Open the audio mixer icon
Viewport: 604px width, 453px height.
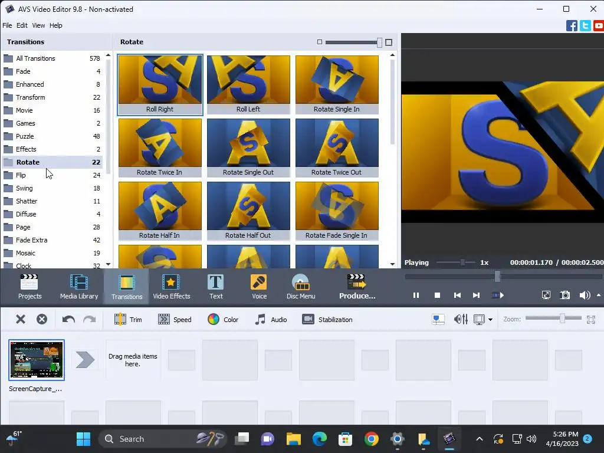coord(461,319)
